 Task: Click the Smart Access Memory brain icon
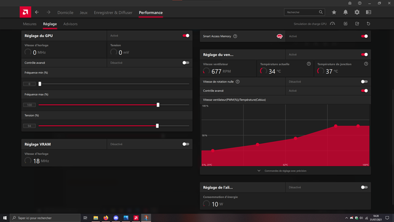coord(279,36)
